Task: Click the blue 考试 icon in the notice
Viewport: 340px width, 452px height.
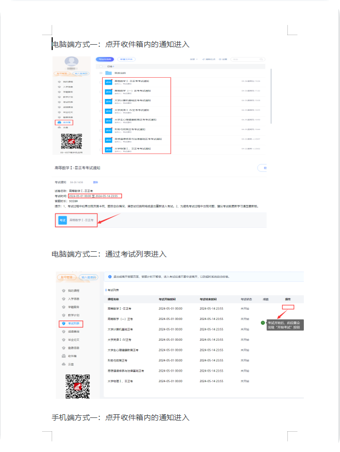Action: tap(62, 219)
